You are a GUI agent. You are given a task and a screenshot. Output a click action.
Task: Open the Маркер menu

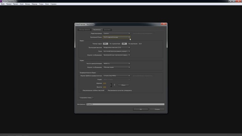point(34,4)
